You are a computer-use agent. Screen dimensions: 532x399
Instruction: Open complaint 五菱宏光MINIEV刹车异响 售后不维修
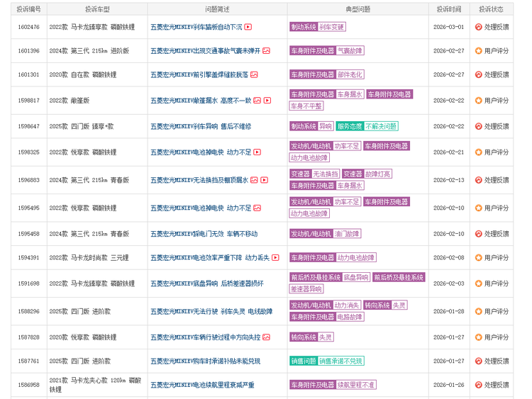[x=201, y=126]
